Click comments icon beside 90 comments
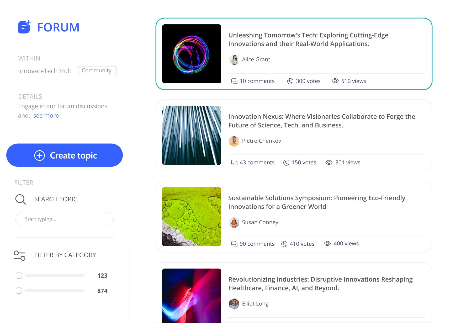 point(234,244)
